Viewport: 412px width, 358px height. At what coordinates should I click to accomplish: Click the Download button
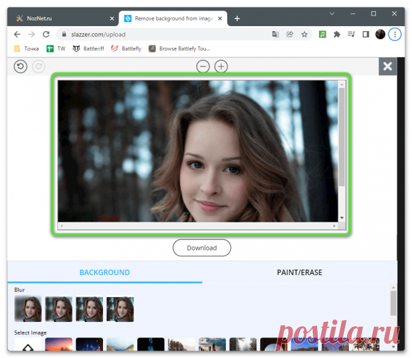202,248
